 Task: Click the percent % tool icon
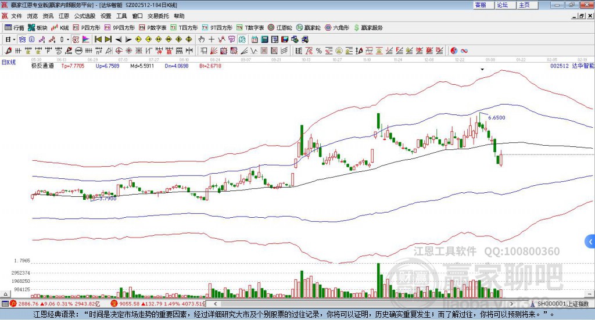[319, 51]
